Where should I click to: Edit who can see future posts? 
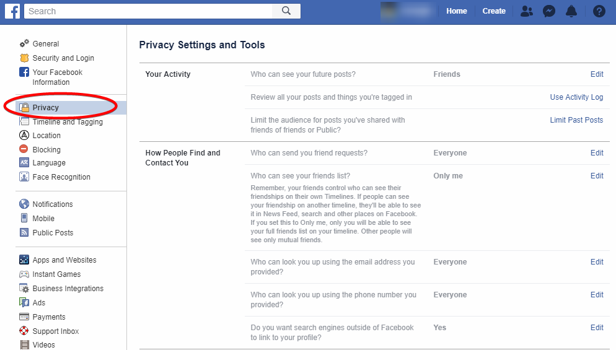pyautogui.click(x=597, y=74)
